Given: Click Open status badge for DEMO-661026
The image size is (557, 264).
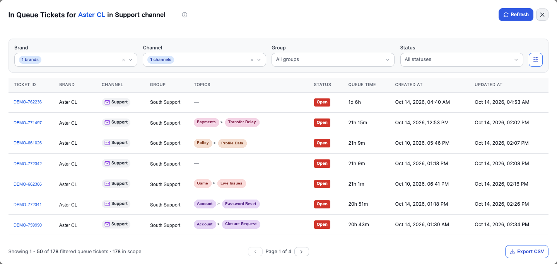Looking at the screenshot, I should pyautogui.click(x=322, y=143).
